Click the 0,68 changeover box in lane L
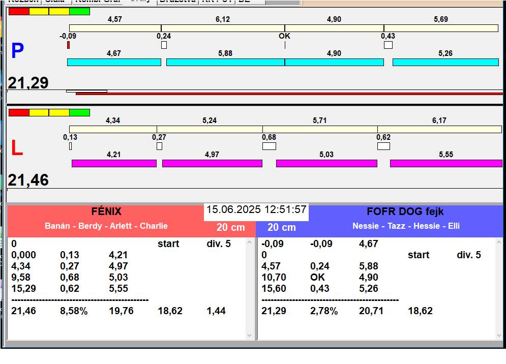Viewport: 506px width, 364px height. 269,146
